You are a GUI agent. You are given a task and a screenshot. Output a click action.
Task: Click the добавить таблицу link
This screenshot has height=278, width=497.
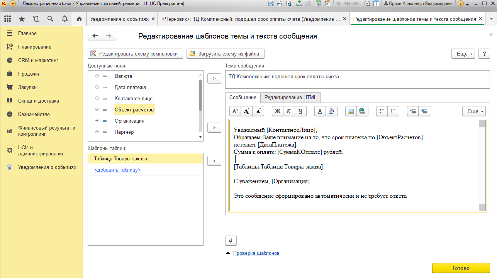pyautogui.click(x=117, y=170)
